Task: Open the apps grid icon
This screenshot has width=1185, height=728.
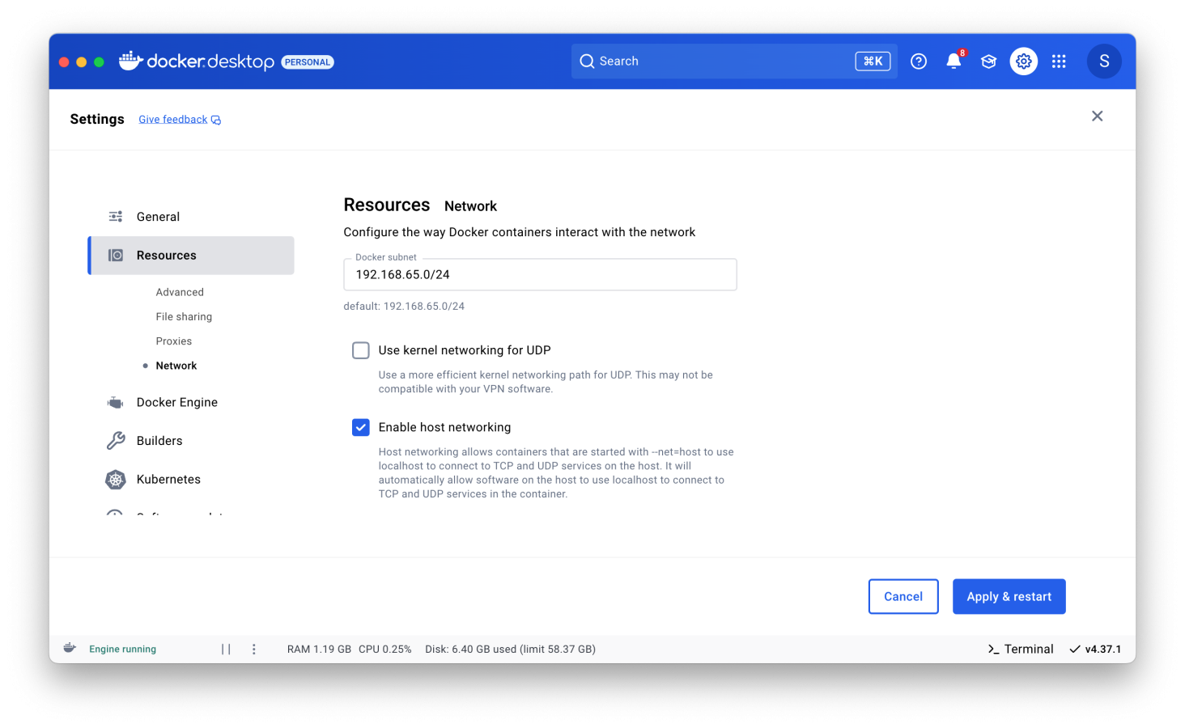Action: pos(1059,61)
